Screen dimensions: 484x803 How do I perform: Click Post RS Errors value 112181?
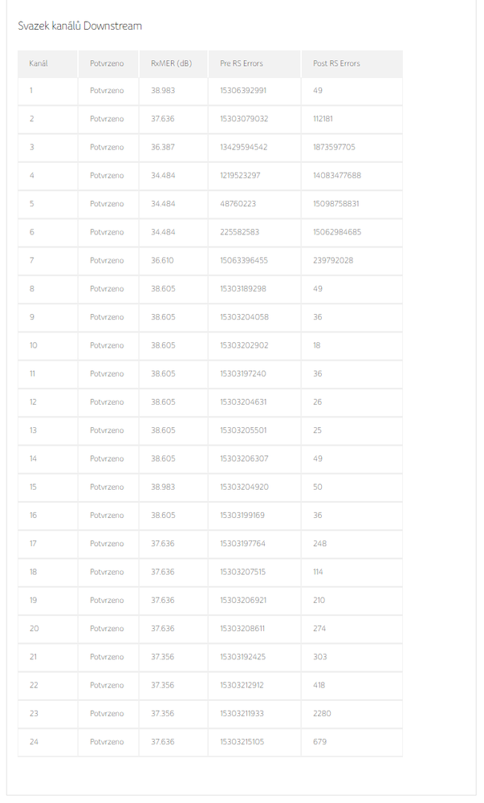323,119
